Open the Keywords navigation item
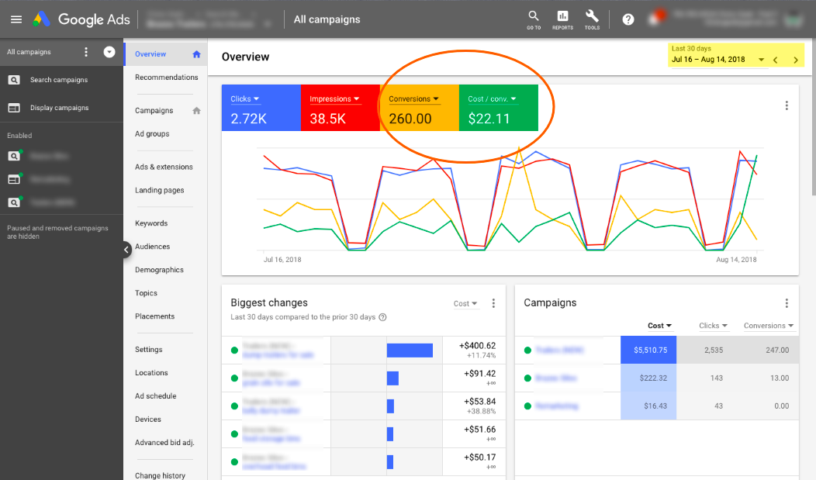Viewport: 816px width, 480px height. tap(151, 223)
